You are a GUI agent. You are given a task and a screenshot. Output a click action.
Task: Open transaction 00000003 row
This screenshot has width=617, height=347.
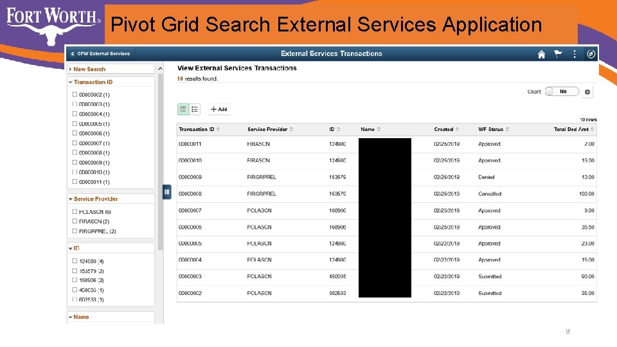click(387, 276)
